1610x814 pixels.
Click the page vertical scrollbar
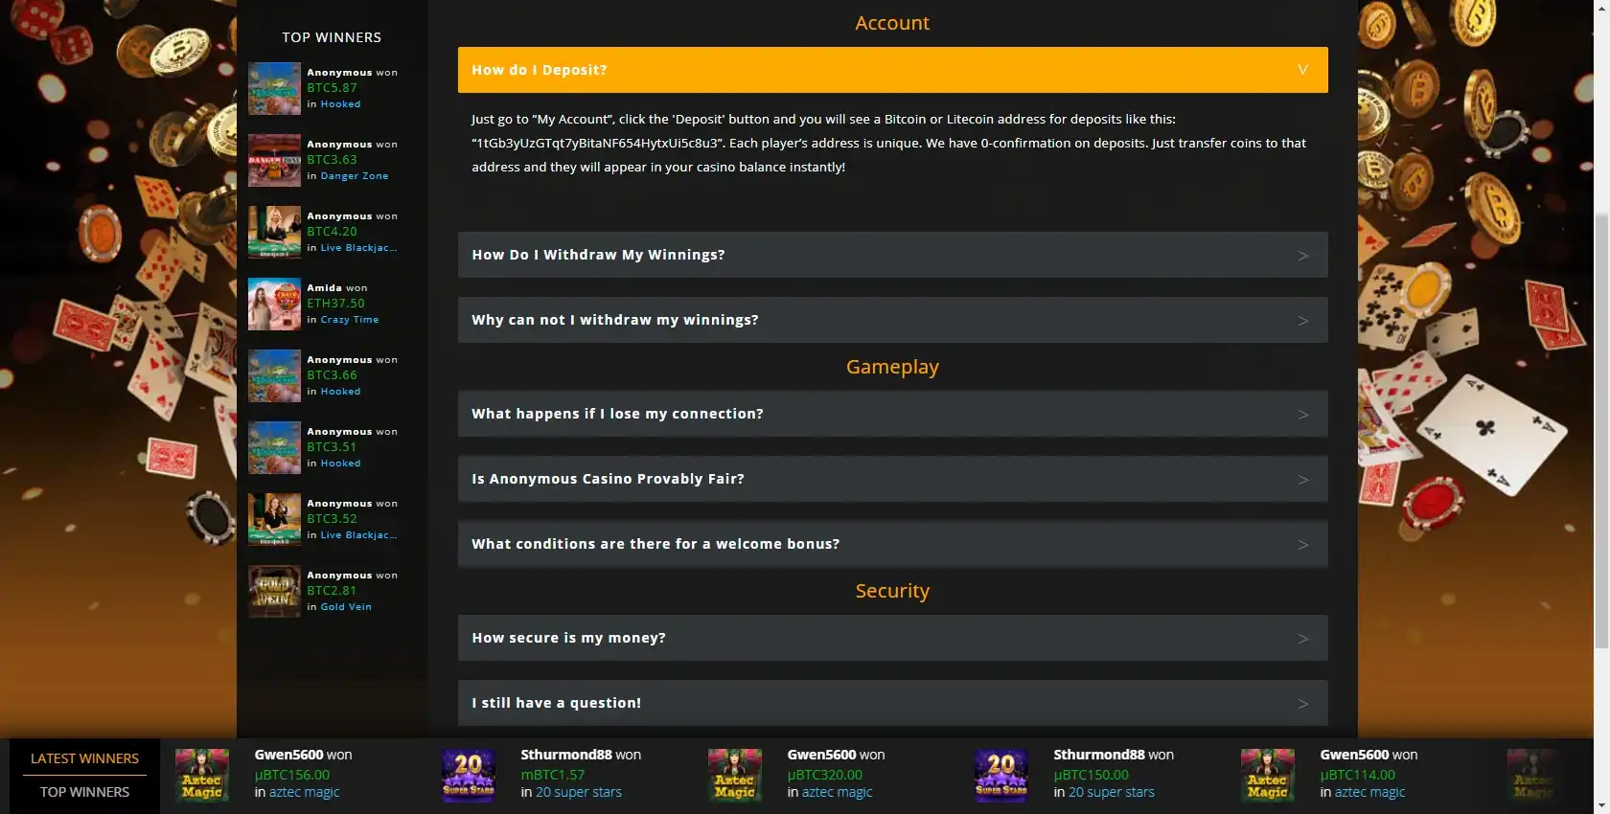[x=1601, y=431]
